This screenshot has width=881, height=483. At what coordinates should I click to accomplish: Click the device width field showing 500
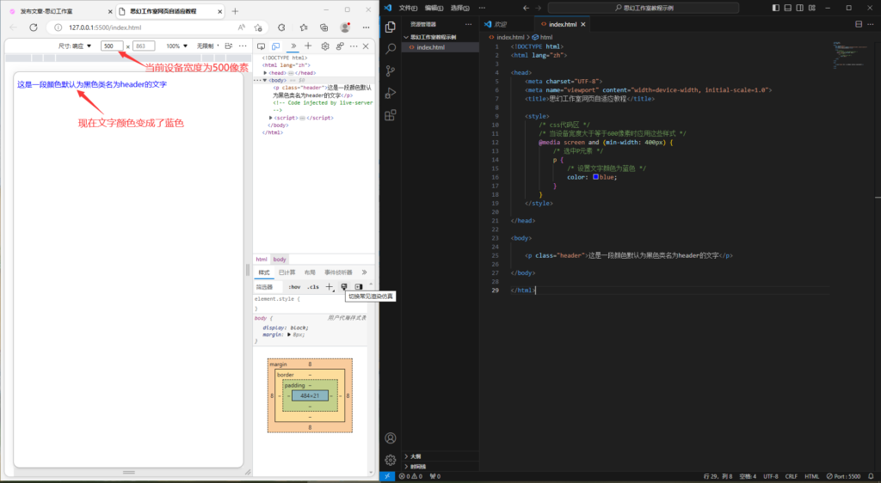(x=111, y=46)
